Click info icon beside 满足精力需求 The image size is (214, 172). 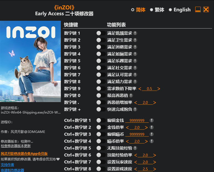coord(135,82)
